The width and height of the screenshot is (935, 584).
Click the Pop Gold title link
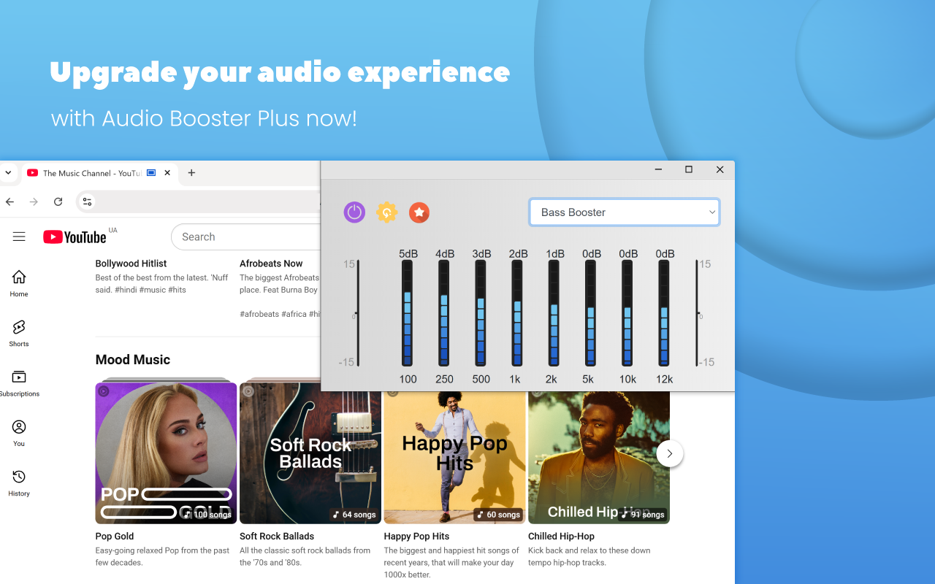point(115,536)
